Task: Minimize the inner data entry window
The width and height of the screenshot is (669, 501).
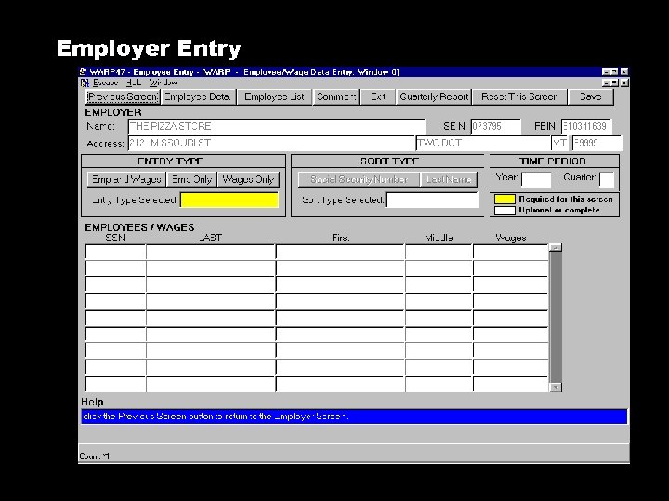Action: tap(606, 83)
